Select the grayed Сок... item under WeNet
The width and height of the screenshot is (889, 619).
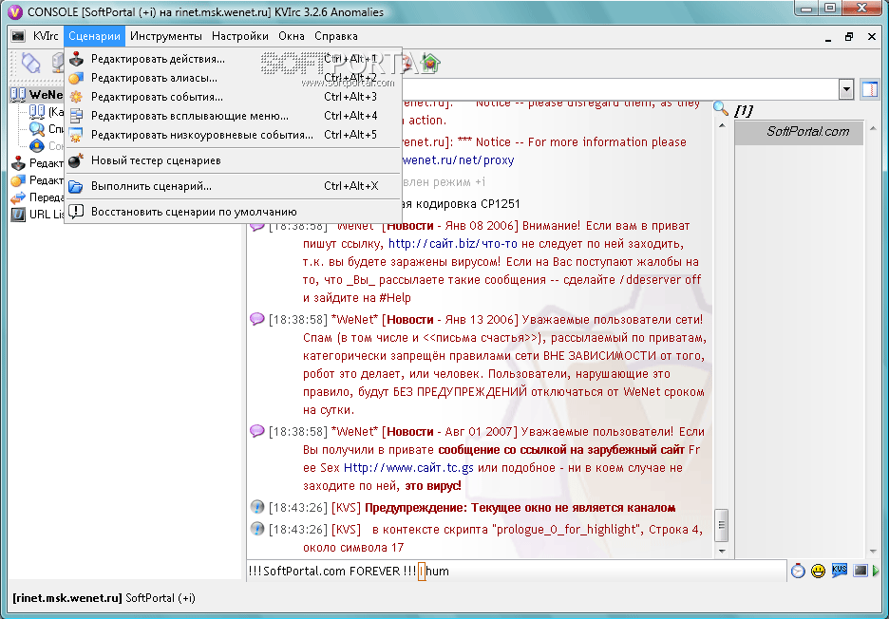coord(46,145)
